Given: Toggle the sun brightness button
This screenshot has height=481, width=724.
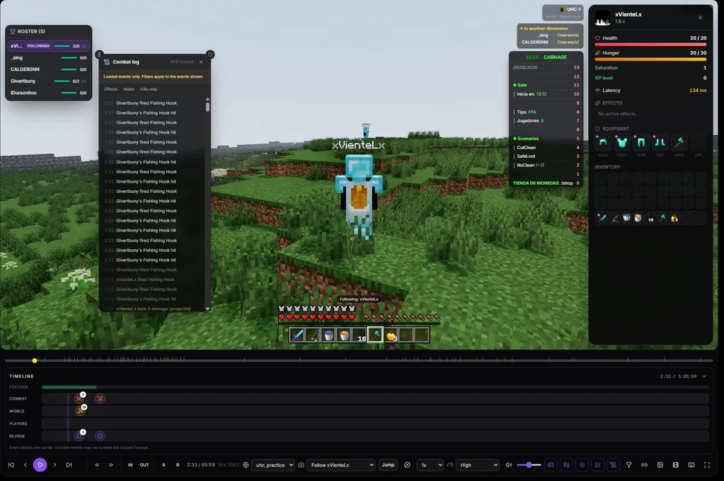Looking at the screenshot, I should [582, 465].
